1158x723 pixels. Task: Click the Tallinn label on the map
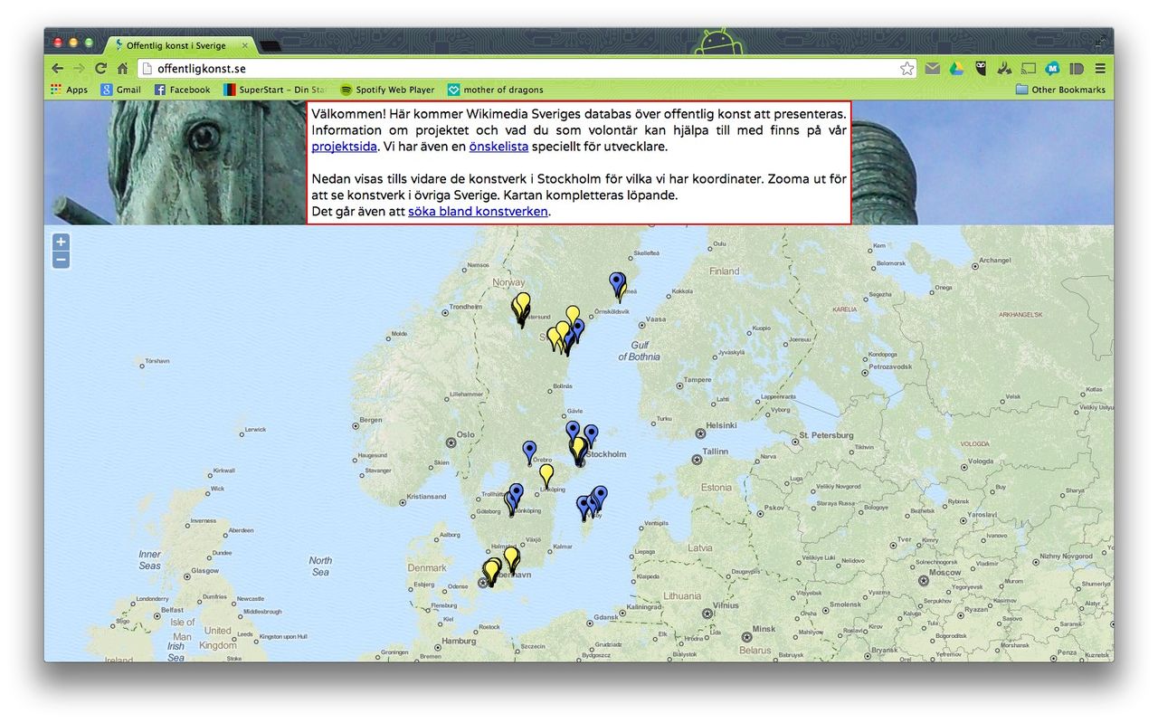715,452
